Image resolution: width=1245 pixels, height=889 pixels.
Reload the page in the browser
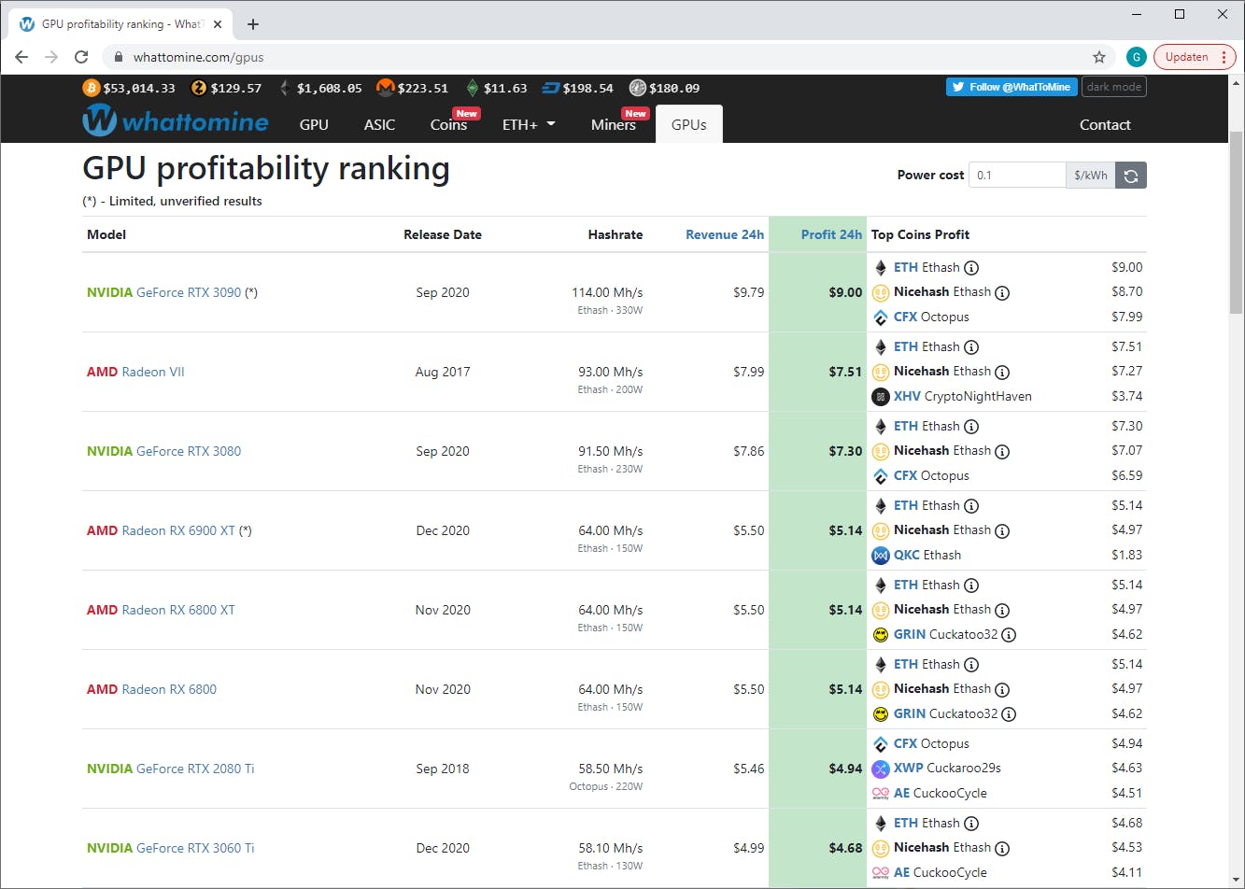81,57
